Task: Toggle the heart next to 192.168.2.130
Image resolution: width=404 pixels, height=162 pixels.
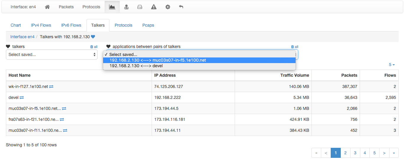Action: click(93, 37)
